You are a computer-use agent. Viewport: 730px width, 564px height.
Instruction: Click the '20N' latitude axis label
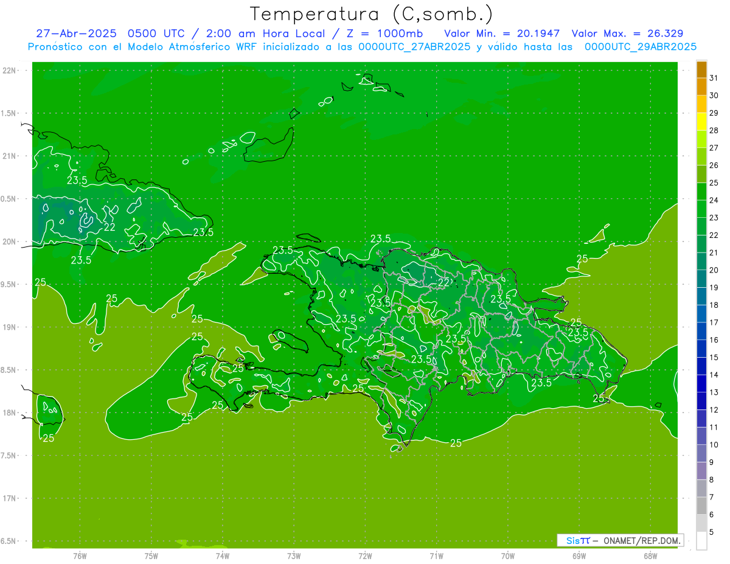pyautogui.click(x=9, y=242)
